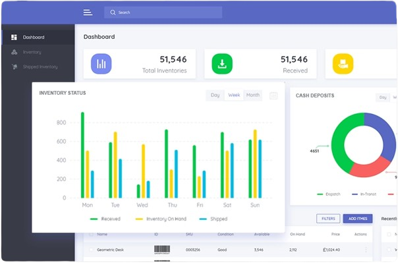Click the Actions column header
The image size is (398, 272).
(x=360, y=234)
